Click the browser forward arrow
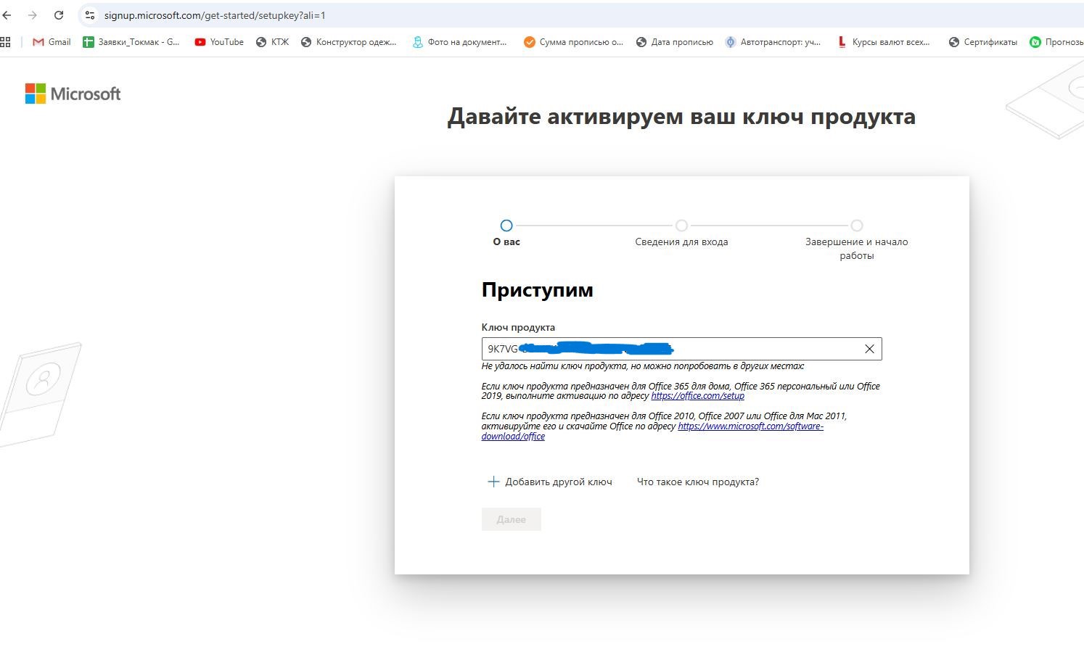The width and height of the screenshot is (1084, 652). coord(32,15)
